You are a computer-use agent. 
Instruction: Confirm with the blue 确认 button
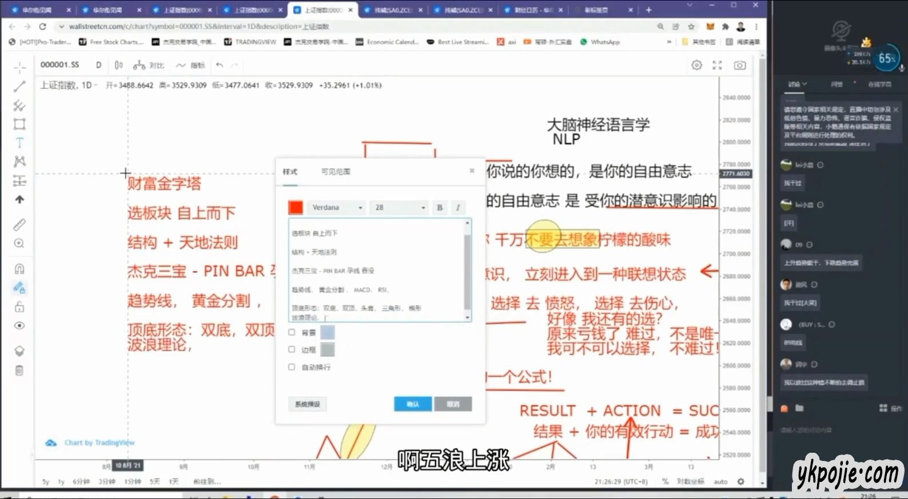(412, 404)
